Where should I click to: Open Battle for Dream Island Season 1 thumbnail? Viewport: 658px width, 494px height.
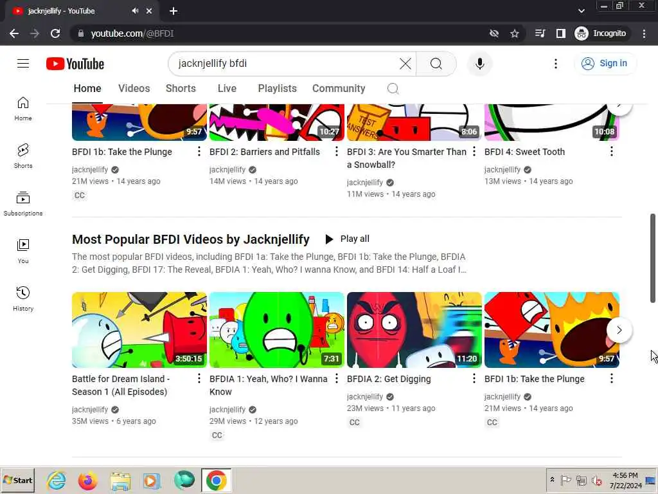(139, 330)
